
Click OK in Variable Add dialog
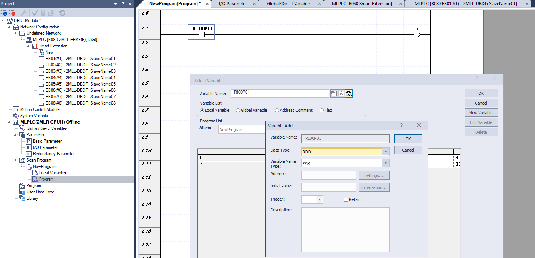pyautogui.click(x=408, y=139)
